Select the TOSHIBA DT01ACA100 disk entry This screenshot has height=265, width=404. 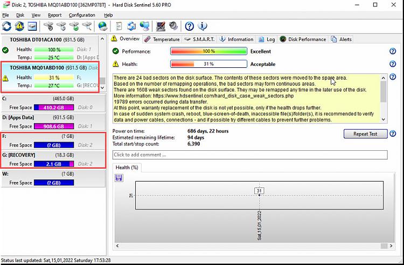[50, 49]
